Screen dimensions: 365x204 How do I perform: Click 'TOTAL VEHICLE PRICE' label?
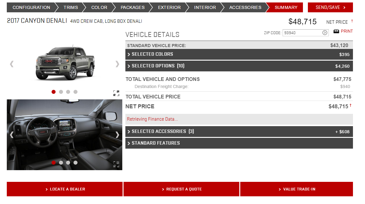tap(153, 97)
